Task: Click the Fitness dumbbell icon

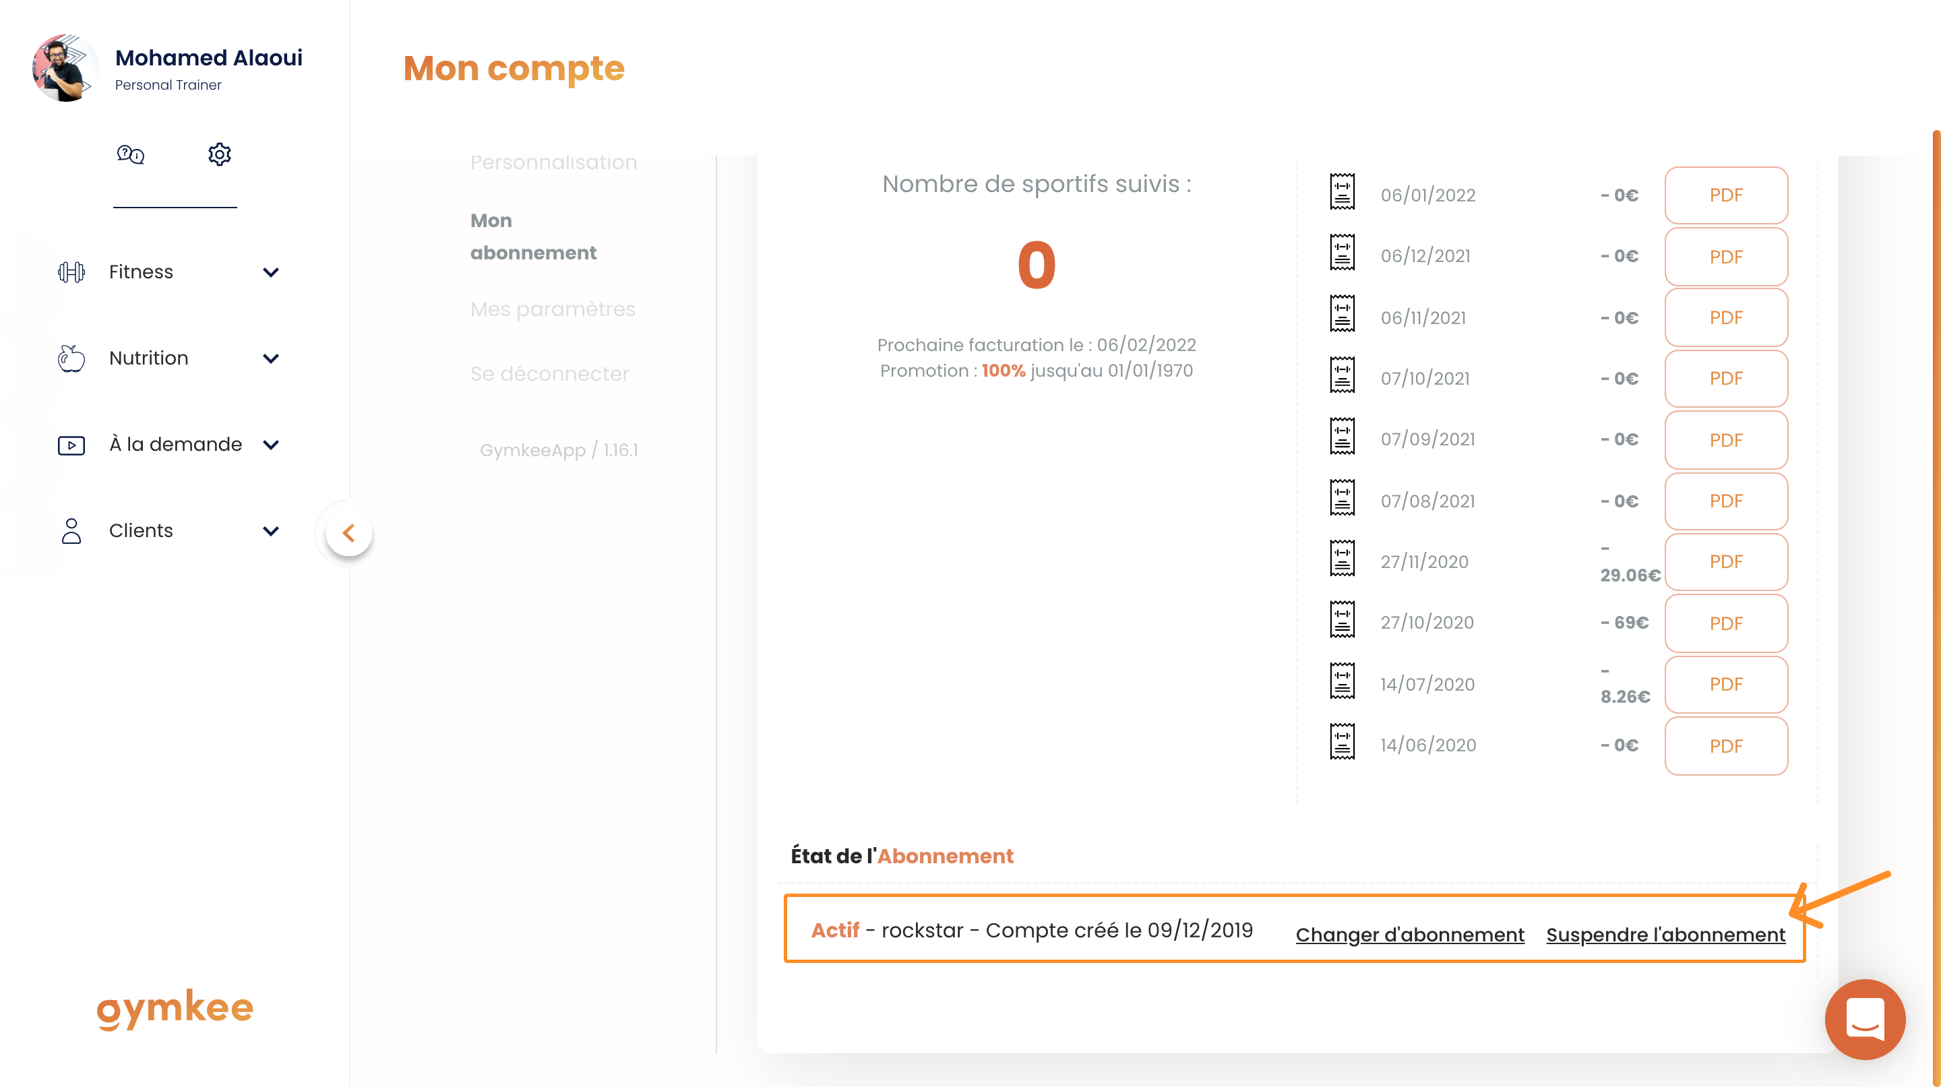Action: click(71, 272)
